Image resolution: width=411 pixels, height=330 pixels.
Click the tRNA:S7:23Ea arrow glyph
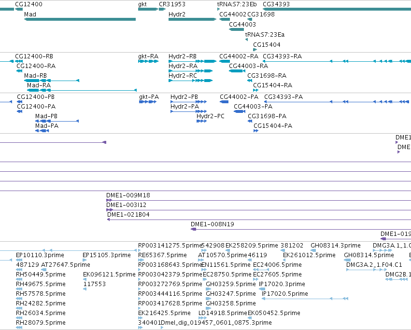pyautogui.click(x=246, y=40)
